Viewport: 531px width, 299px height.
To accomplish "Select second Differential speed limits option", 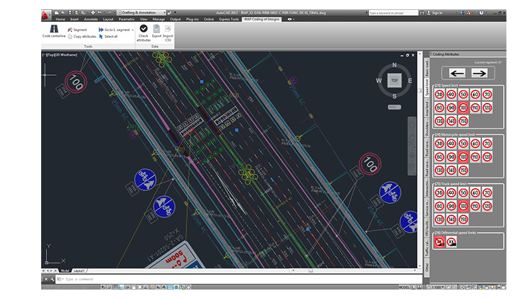I will click(x=451, y=242).
